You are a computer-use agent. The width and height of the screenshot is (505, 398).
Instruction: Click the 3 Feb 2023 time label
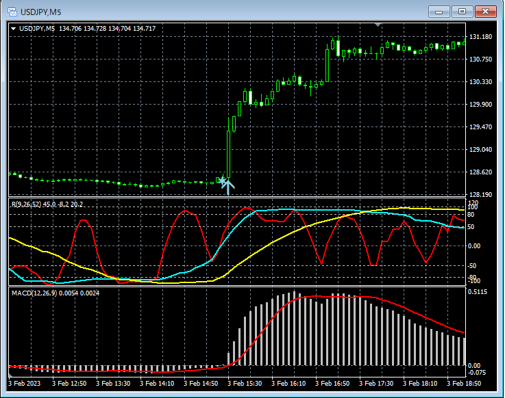25,384
